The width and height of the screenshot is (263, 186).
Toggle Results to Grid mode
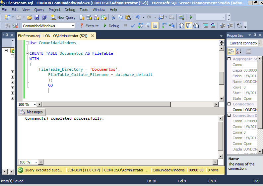[x=189, y=26]
